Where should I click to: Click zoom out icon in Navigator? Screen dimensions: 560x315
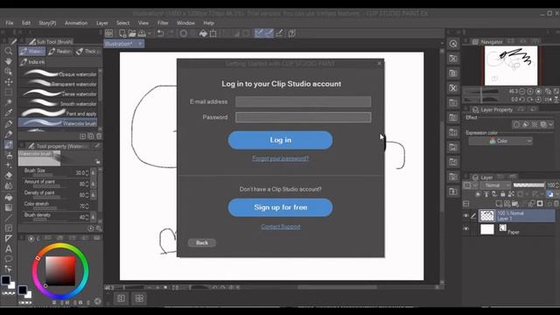pos(522,92)
